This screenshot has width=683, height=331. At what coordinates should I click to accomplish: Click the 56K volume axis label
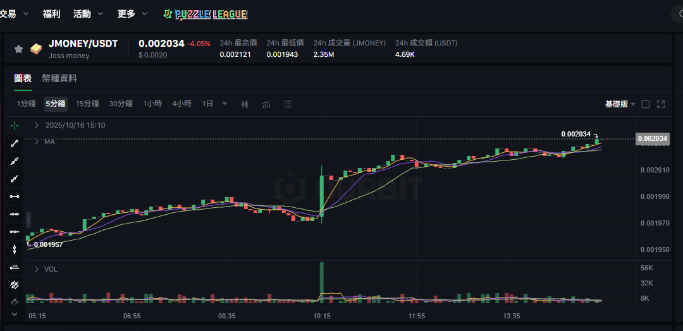click(x=647, y=268)
